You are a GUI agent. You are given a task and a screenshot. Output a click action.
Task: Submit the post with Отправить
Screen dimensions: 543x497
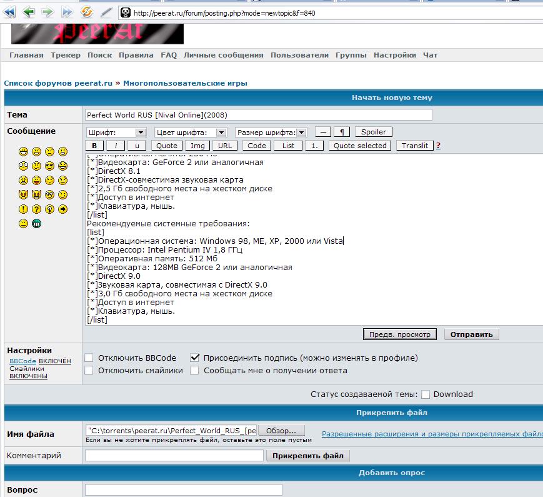tap(471, 334)
